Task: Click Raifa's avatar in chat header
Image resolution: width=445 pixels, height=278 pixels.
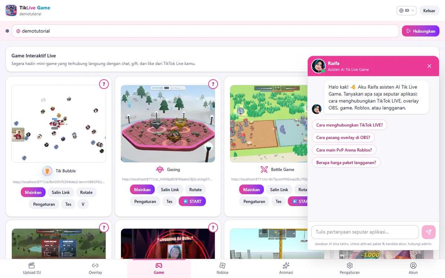Action: (318, 66)
